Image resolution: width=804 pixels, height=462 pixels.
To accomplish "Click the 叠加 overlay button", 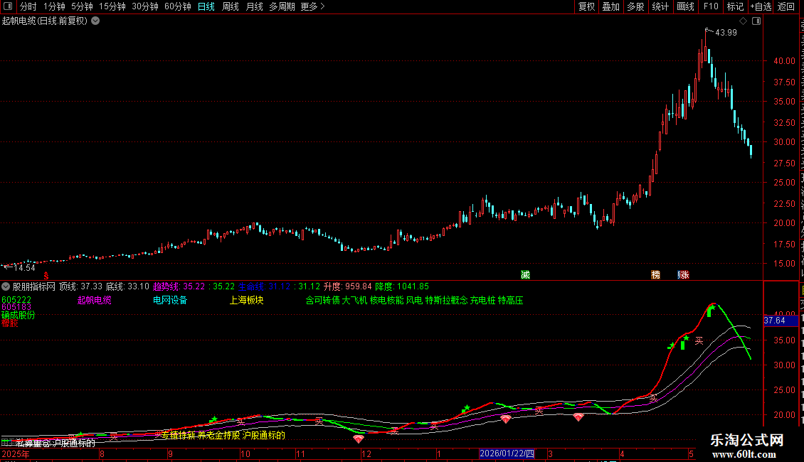I will pyautogui.click(x=611, y=6).
